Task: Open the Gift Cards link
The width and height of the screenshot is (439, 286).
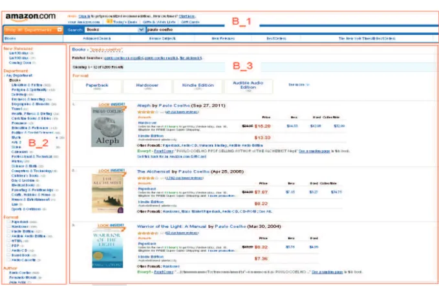Action: 190,22
